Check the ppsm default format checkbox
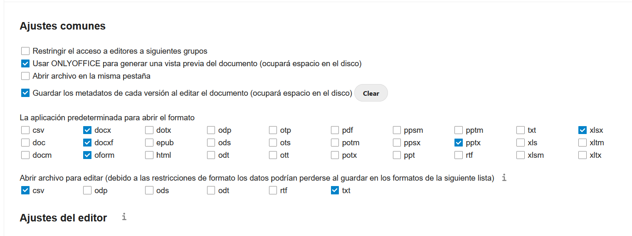Viewport: 632px width, 236px height. 397,130
